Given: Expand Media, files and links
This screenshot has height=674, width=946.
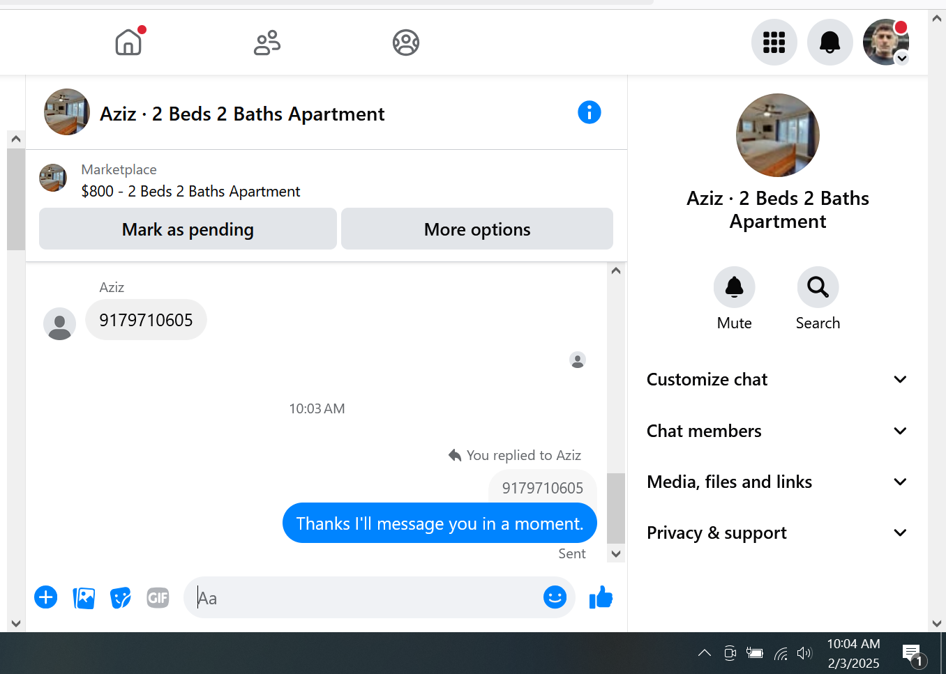Looking at the screenshot, I should 777,482.
